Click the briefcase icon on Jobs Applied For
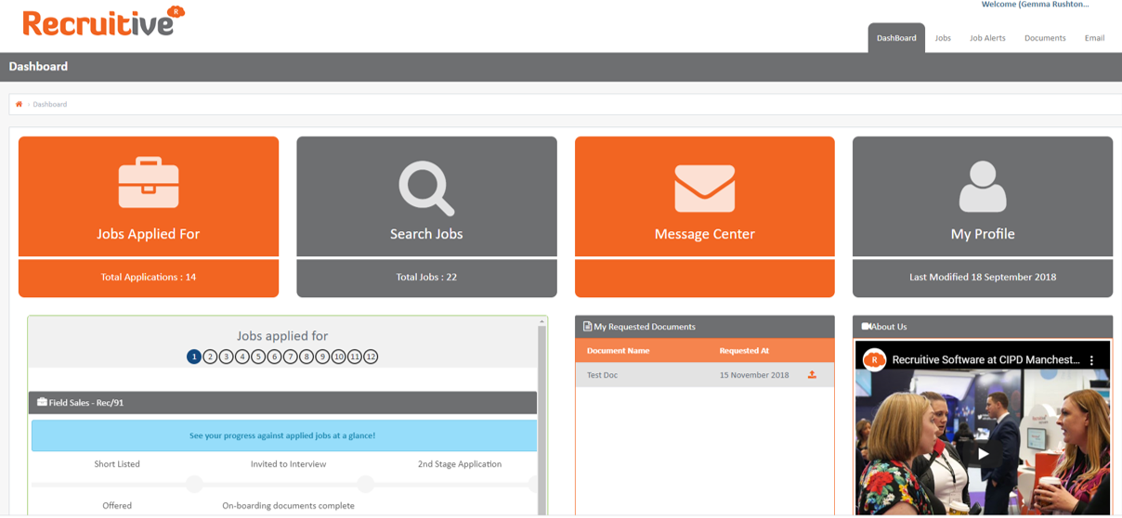 pyautogui.click(x=149, y=184)
